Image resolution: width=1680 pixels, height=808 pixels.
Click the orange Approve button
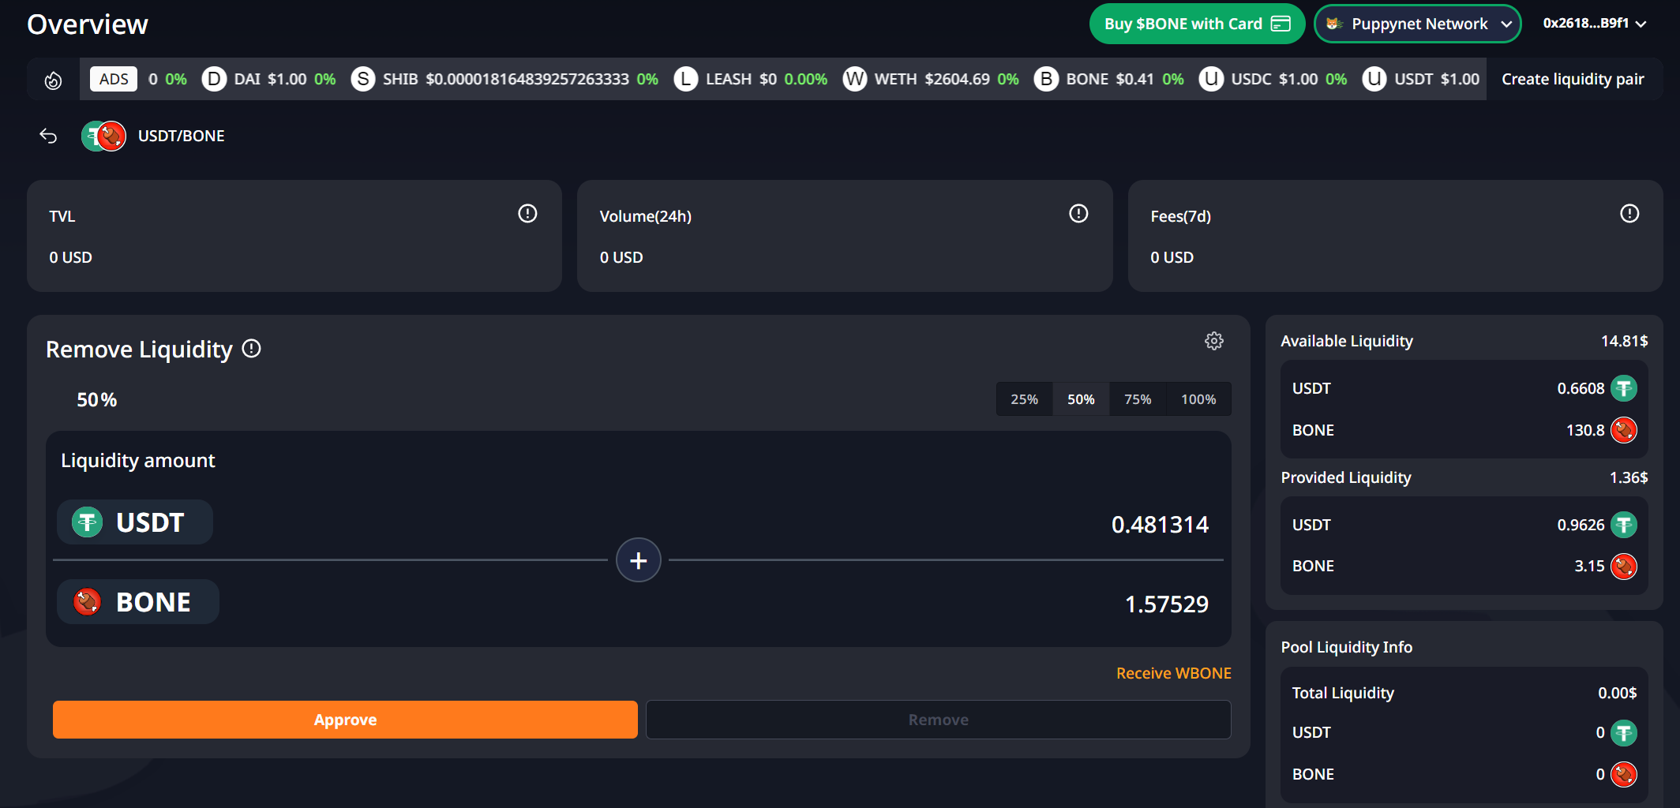tap(345, 720)
